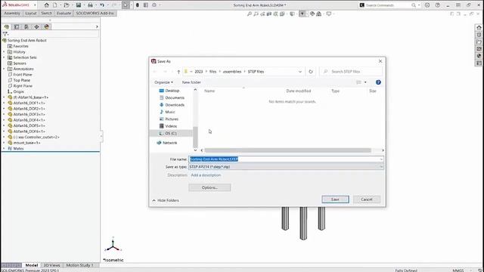Expand the History tree node
Screen dimensions: 484x272
4,52
